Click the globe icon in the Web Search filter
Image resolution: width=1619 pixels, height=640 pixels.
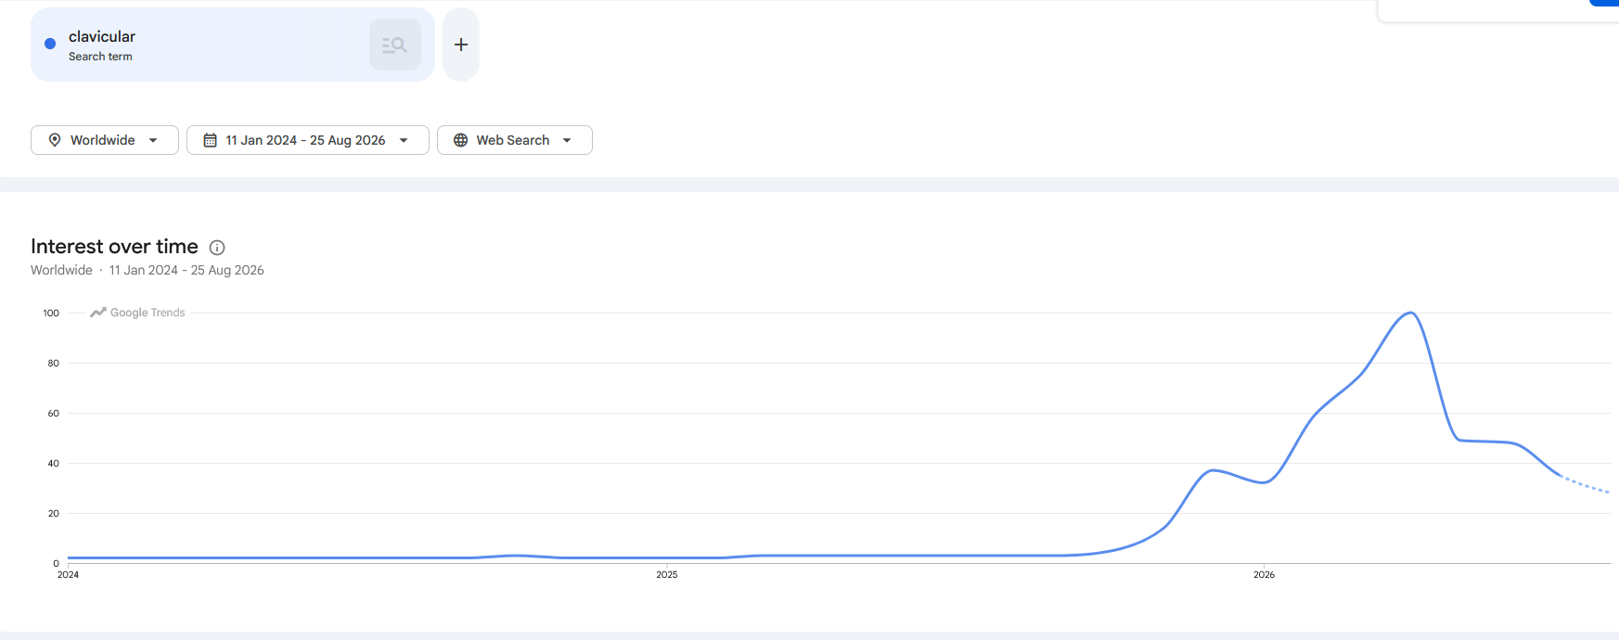pos(460,140)
